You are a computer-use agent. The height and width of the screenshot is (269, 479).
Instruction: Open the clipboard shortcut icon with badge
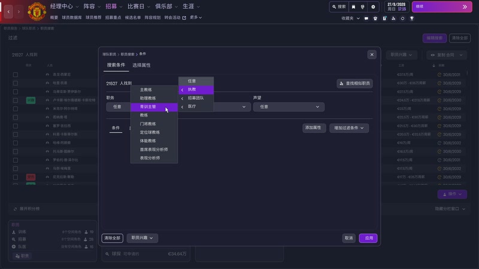pyautogui.click(x=384, y=19)
